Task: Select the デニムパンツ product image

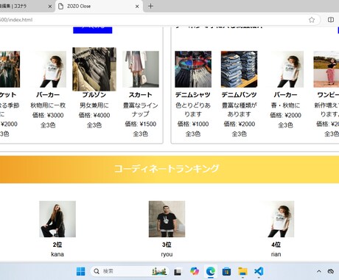Action: click(x=240, y=69)
